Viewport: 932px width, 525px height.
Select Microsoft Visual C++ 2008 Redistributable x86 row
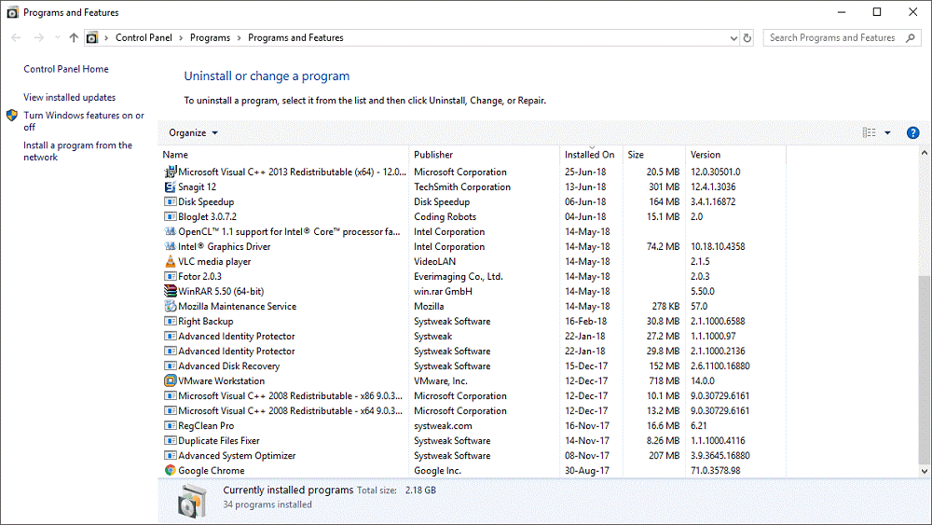[472, 396]
